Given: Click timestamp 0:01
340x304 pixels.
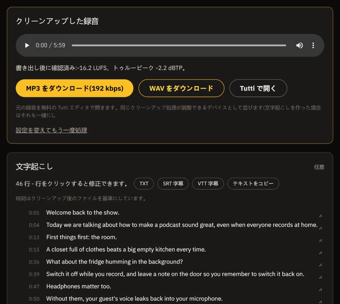Looking at the screenshot, I should (34, 213).
